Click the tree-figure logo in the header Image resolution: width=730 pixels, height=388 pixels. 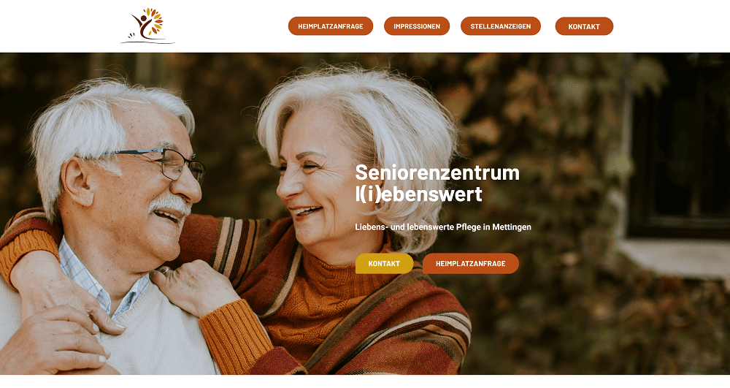point(147,26)
